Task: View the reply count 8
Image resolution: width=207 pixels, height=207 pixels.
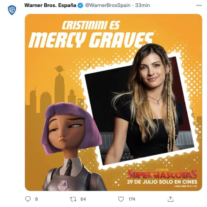Action: pyautogui.click(x=37, y=199)
